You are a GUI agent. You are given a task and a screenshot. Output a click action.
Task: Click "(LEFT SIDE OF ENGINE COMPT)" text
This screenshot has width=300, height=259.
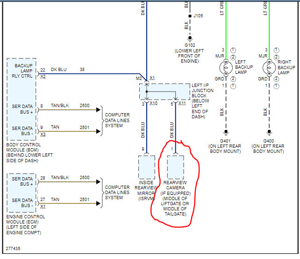pyautogui.click(x=24, y=230)
